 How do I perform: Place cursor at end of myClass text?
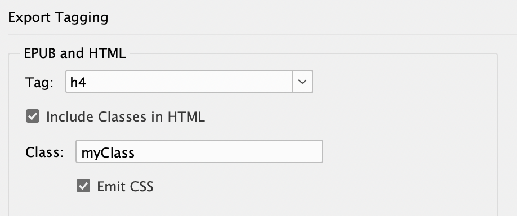[x=135, y=153]
